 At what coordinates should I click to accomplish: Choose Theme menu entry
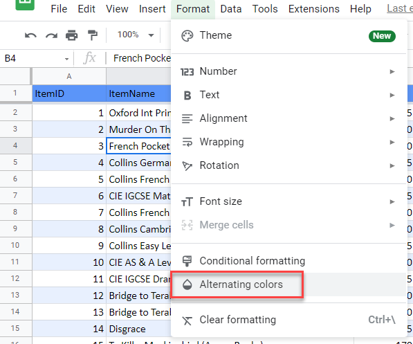point(288,35)
